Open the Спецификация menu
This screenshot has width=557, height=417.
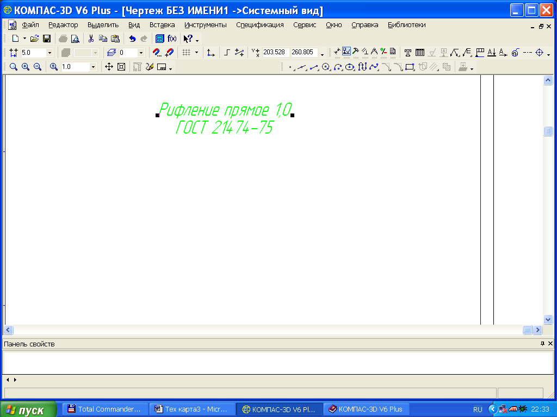point(260,25)
